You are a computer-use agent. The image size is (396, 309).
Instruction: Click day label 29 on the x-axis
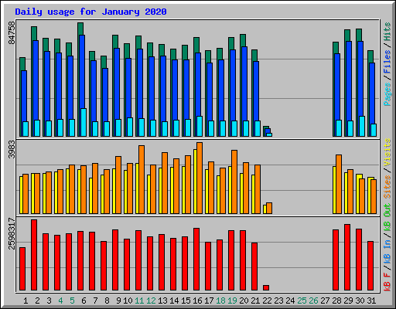348,301
